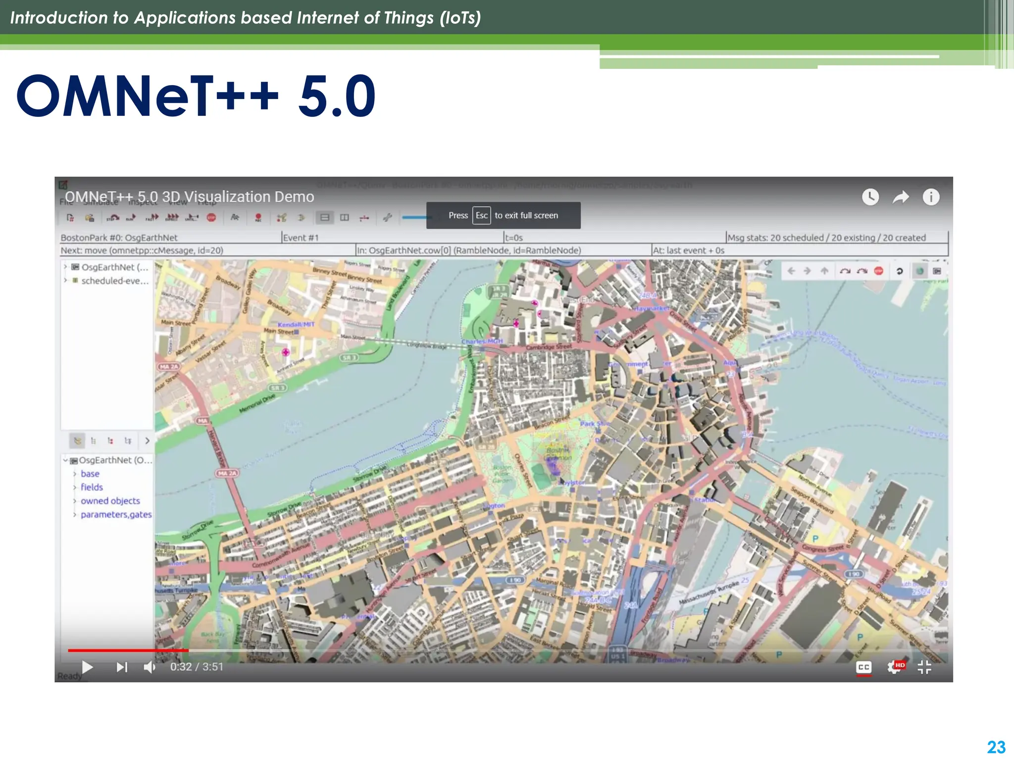The width and height of the screenshot is (1014, 761).
Task: Mute the video volume
Action: [150, 667]
